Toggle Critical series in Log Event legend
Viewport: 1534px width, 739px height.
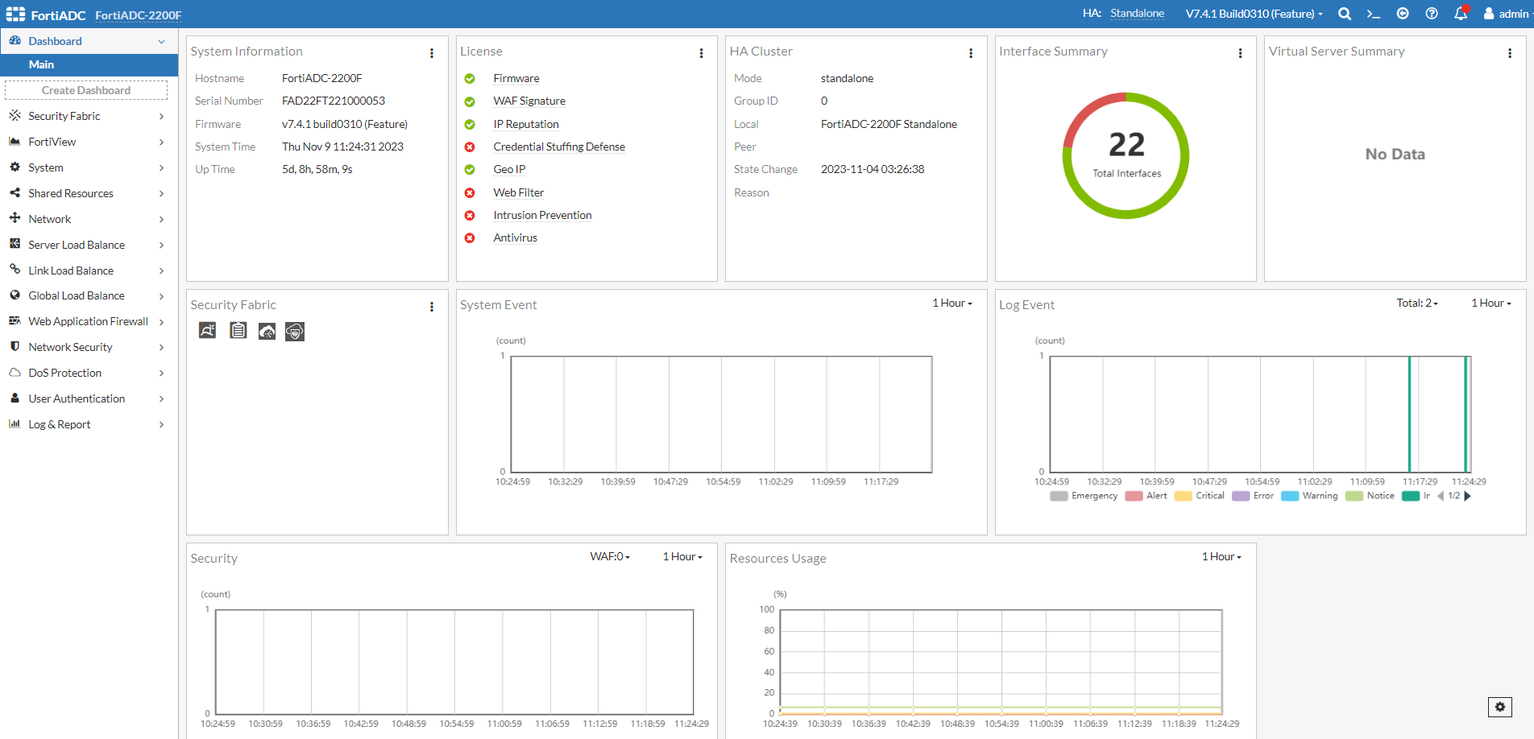click(x=1200, y=496)
